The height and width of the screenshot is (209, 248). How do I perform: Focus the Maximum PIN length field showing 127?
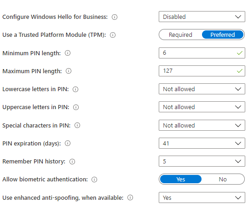point(202,71)
